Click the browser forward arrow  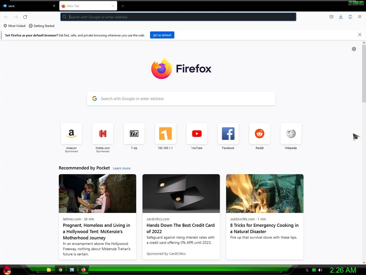coord(16,17)
